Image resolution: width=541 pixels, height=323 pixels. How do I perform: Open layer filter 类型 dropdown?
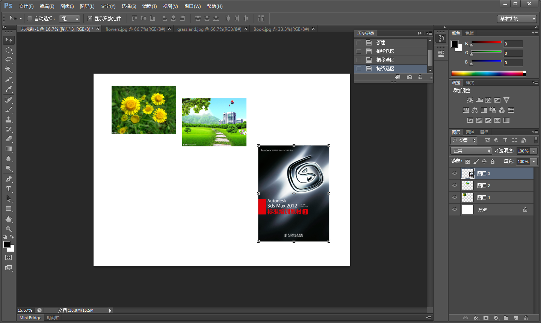coord(464,140)
